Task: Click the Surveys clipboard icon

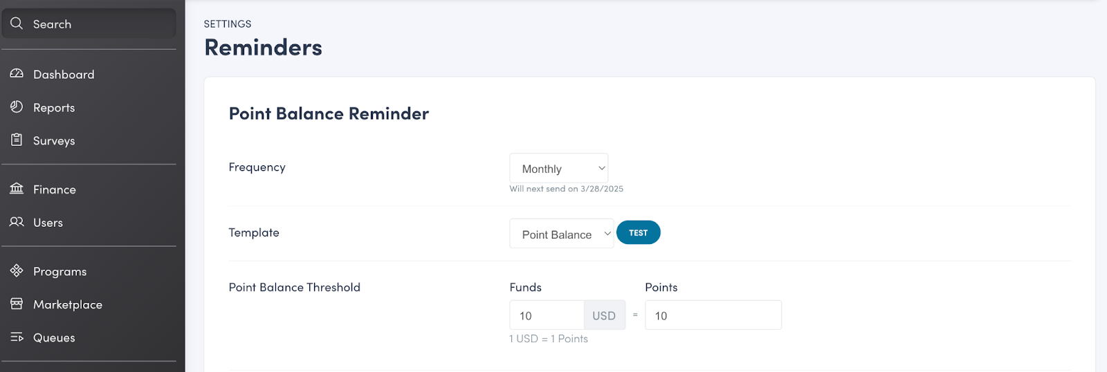Action: (x=17, y=140)
